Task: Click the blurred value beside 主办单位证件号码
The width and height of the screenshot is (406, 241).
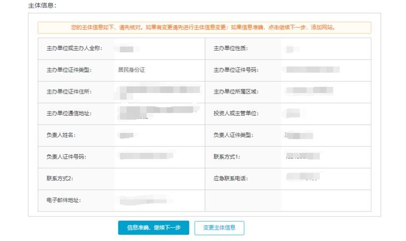Action: click(313, 69)
